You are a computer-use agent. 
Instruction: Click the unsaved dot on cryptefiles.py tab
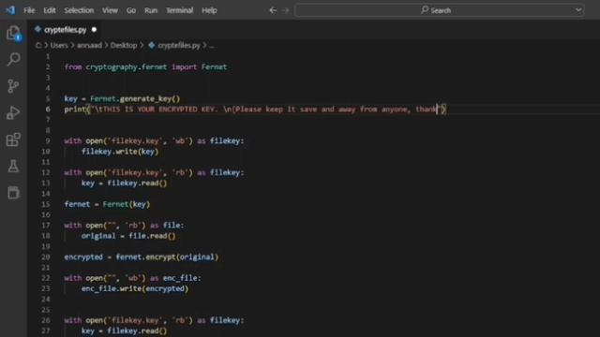click(x=94, y=29)
